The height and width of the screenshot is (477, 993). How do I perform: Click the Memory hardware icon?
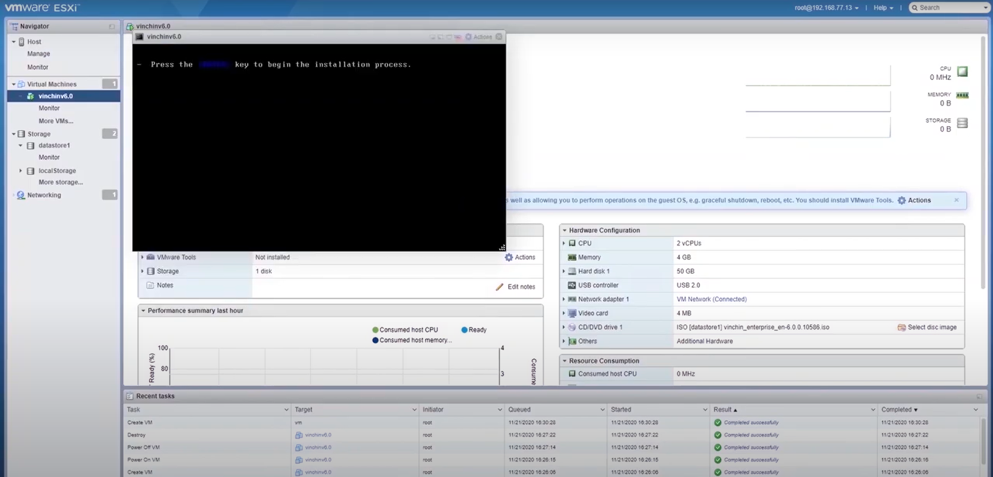click(x=572, y=257)
